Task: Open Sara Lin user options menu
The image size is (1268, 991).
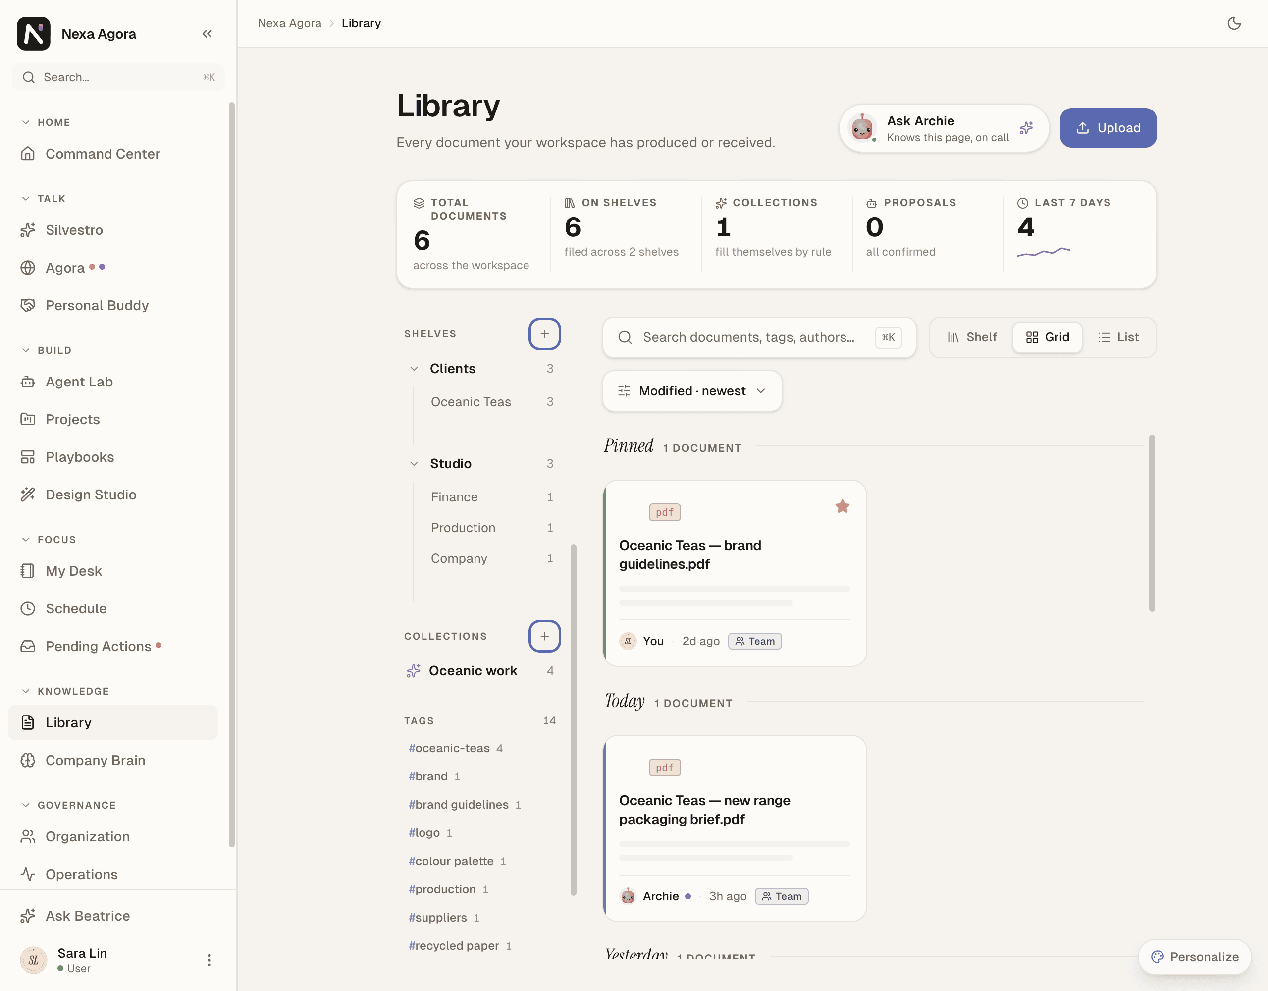Action: [209, 960]
